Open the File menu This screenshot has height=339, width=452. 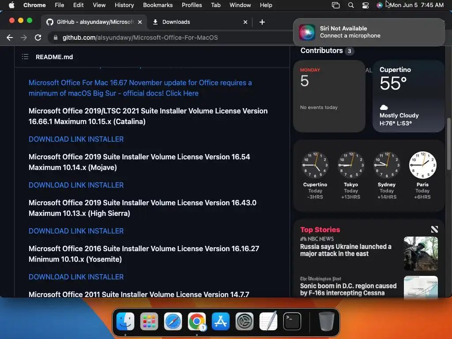[60, 5]
